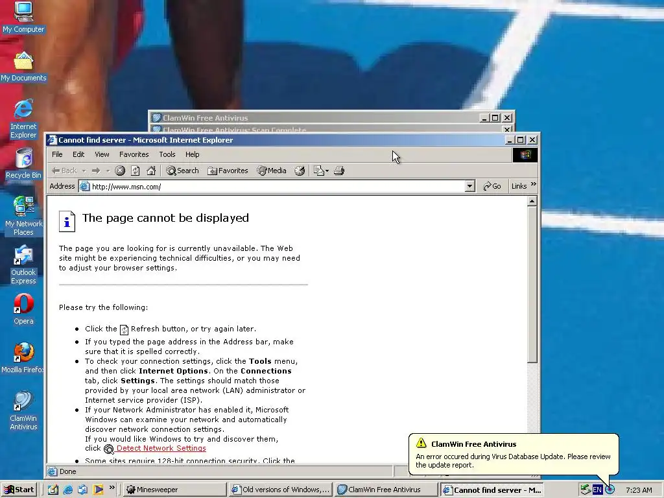Click the ClamWin Free Antivirus window title bar
This screenshot has height=498, width=664.
point(331,118)
